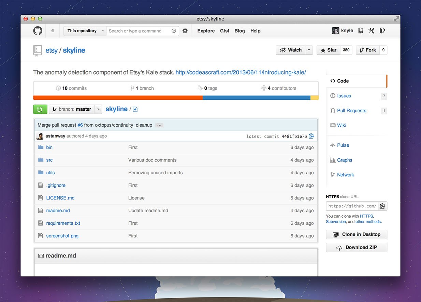The height and width of the screenshot is (302, 421).
Task: Open the readme.md file link
Action: point(58,211)
